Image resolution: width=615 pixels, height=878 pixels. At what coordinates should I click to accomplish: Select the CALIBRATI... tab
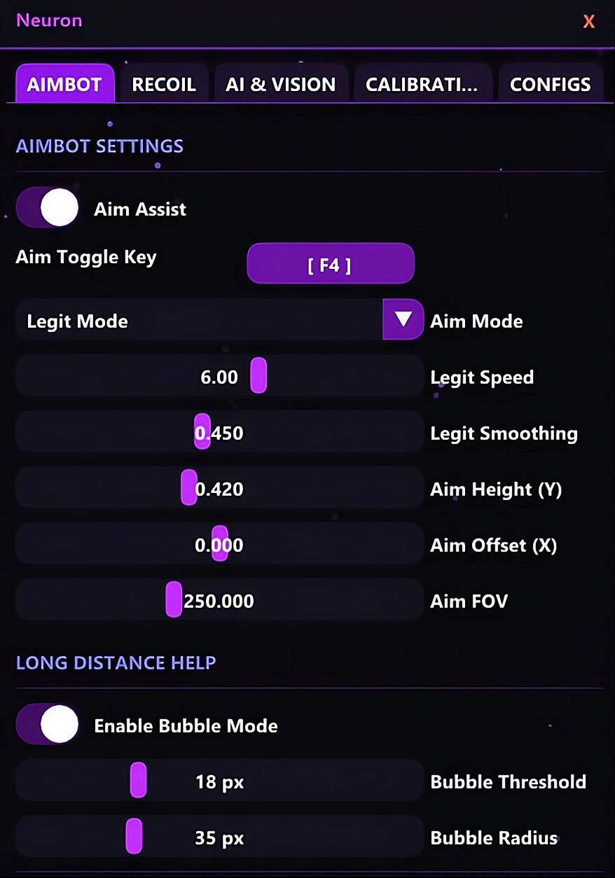click(422, 85)
